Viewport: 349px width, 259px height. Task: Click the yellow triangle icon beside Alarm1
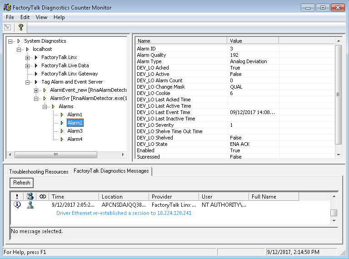(x=62, y=115)
